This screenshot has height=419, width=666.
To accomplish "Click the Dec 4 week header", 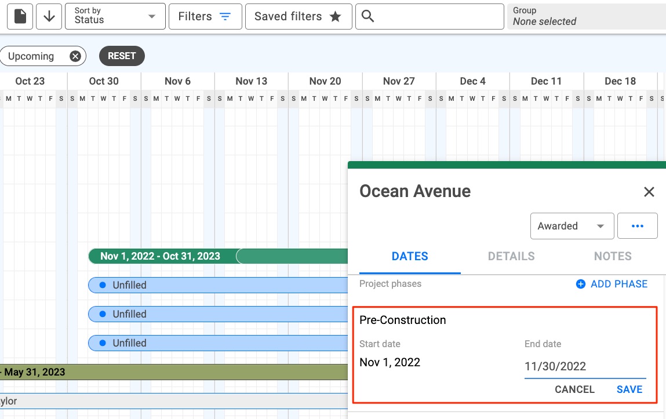I will [473, 81].
